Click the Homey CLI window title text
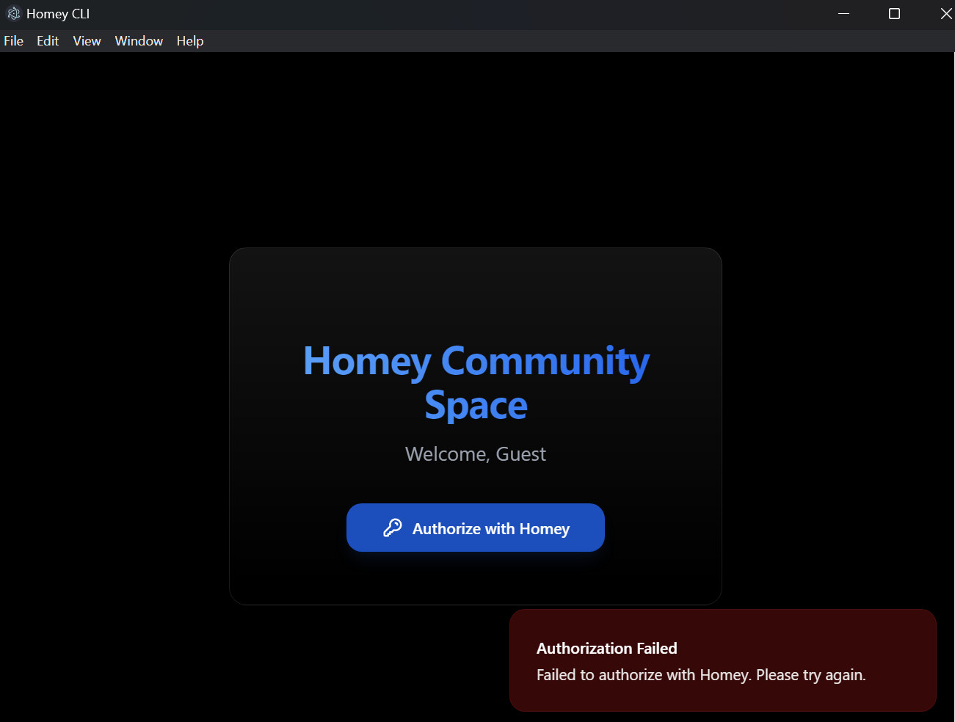955x722 pixels. [58, 14]
